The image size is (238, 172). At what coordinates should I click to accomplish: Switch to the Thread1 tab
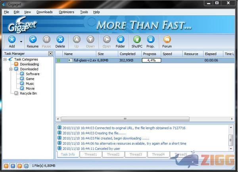pyautogui.click(x=90, y=154)
